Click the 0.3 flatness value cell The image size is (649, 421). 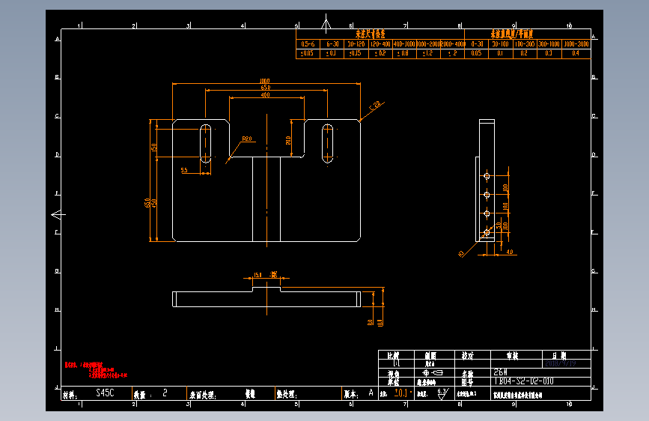[x=549, y=53]
